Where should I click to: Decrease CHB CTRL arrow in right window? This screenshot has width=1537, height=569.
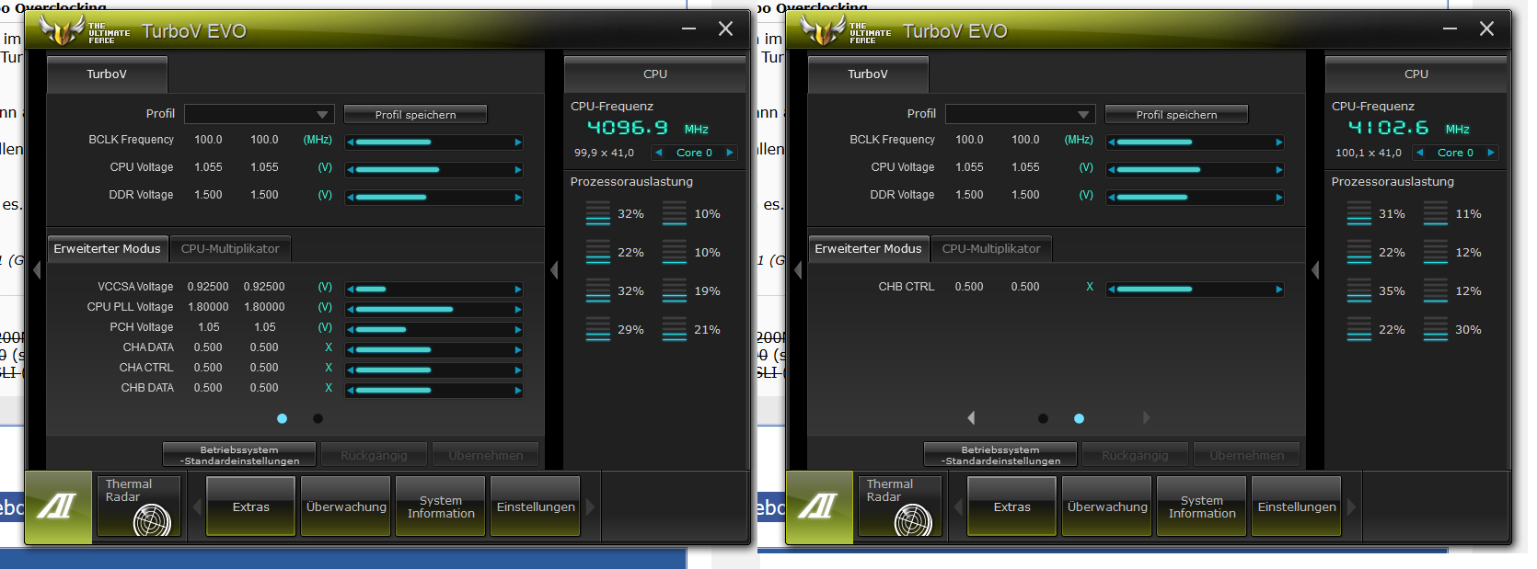click(x=1112, y=290)
